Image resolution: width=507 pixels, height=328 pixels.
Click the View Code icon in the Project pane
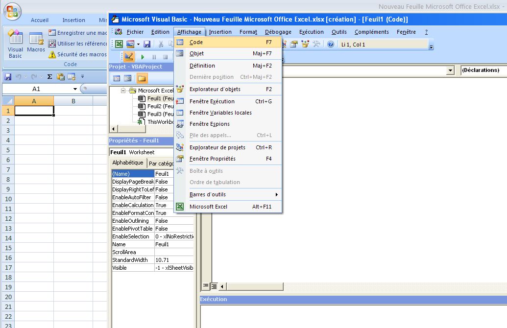click(x=117, y=78)
